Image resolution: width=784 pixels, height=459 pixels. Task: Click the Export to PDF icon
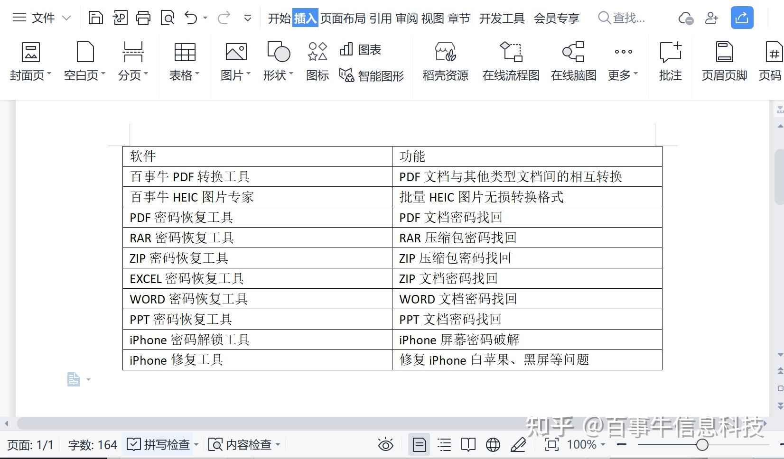120,18
